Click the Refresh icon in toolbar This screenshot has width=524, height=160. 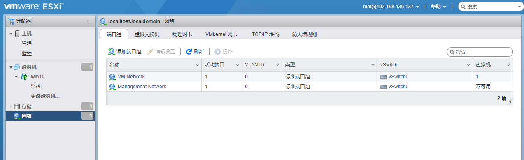(189, 52)
